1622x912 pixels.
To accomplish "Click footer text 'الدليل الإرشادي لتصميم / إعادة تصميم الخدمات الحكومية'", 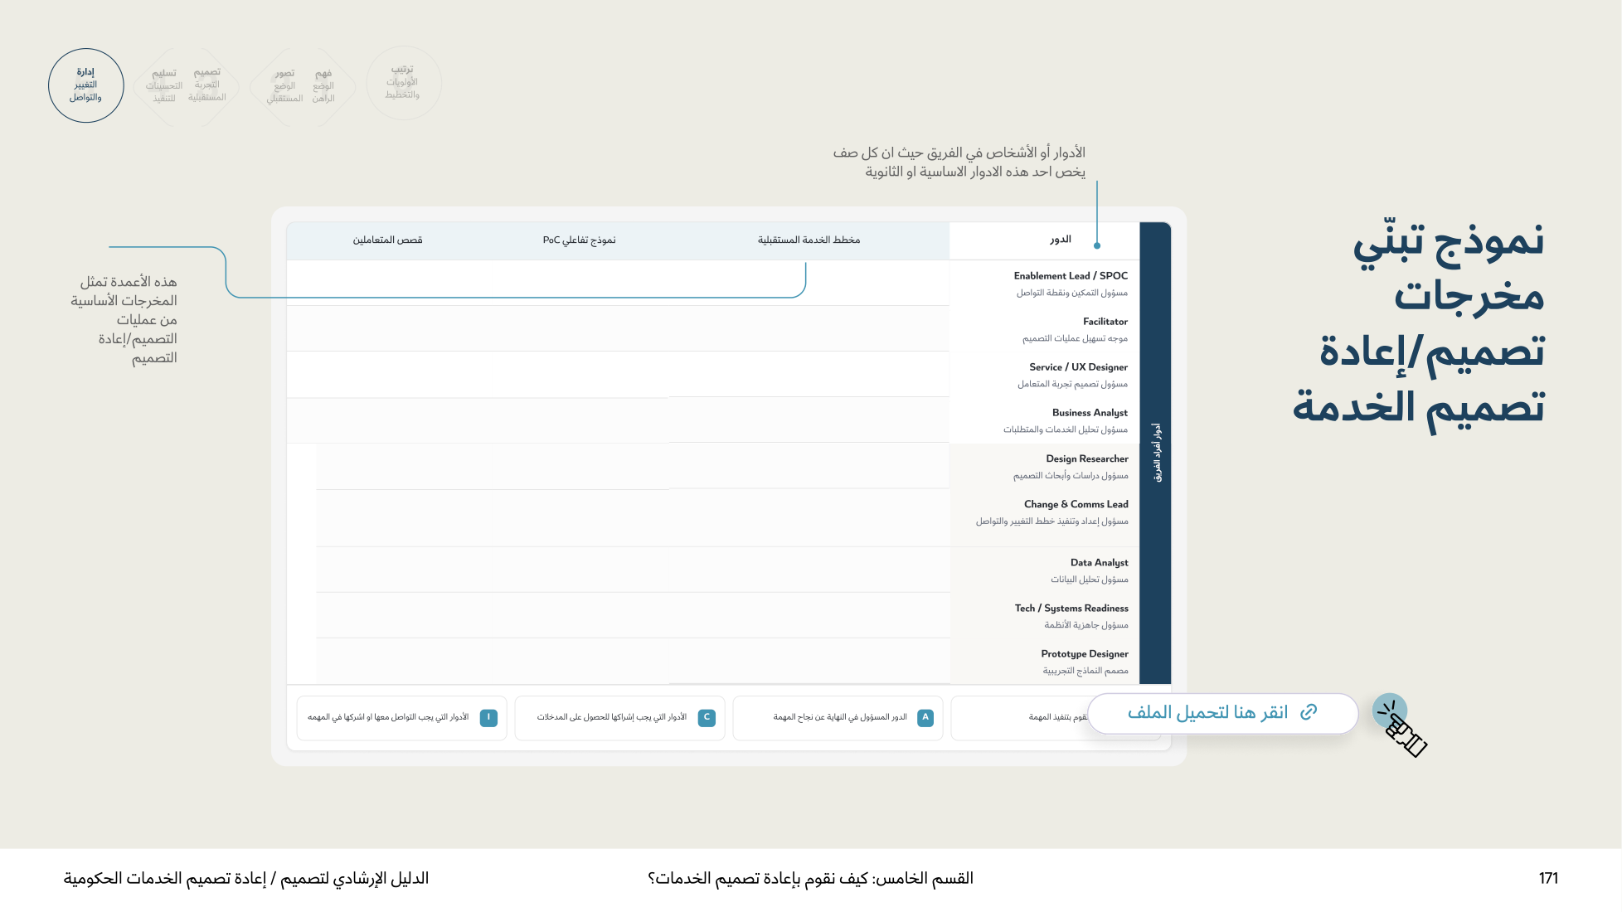I will (x=246, y=878).
